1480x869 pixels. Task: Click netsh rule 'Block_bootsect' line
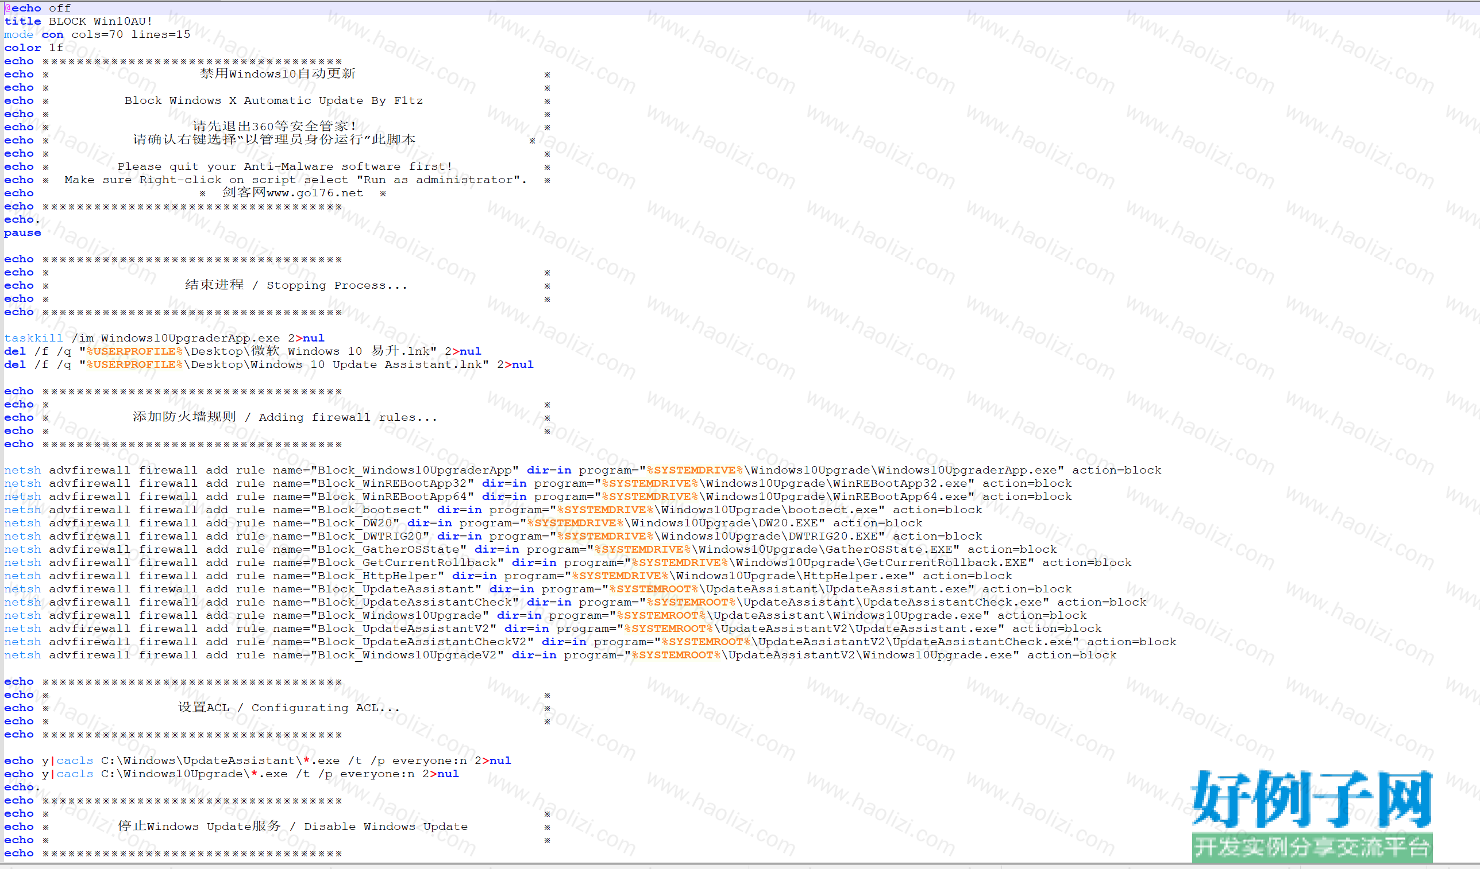click(494, 510)
